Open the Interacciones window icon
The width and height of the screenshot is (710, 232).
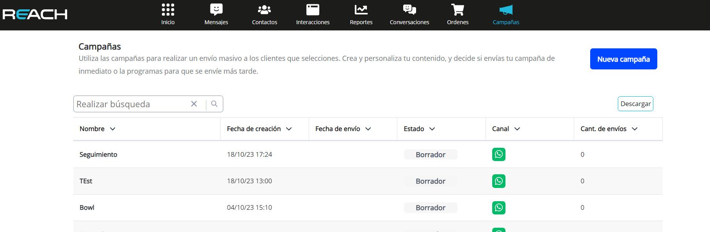(x=313, y=9)
